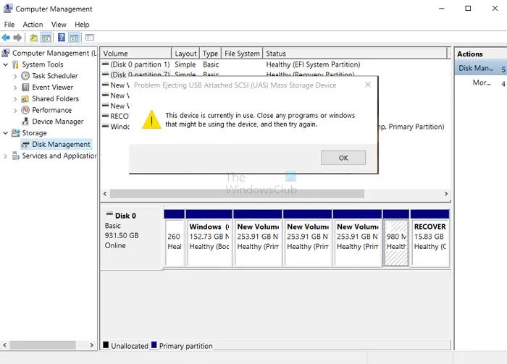
Task: Open the Action menu
Action: click(x=33, y=25)
